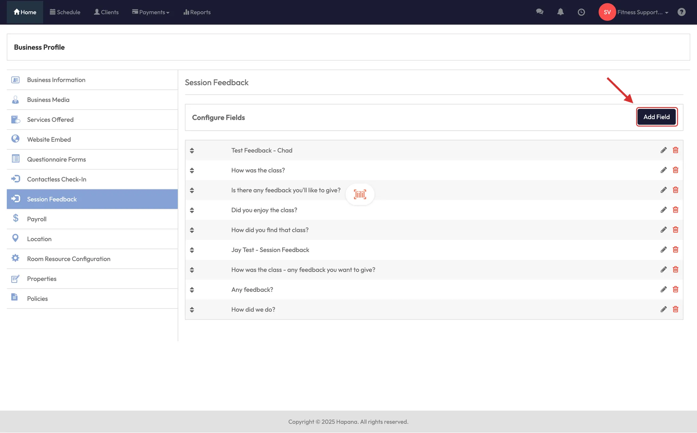Click sort arrows beside 'How did you find that class?'
Image resolution: width=697 pixels, height=433 pixels.
pos(192,230)
